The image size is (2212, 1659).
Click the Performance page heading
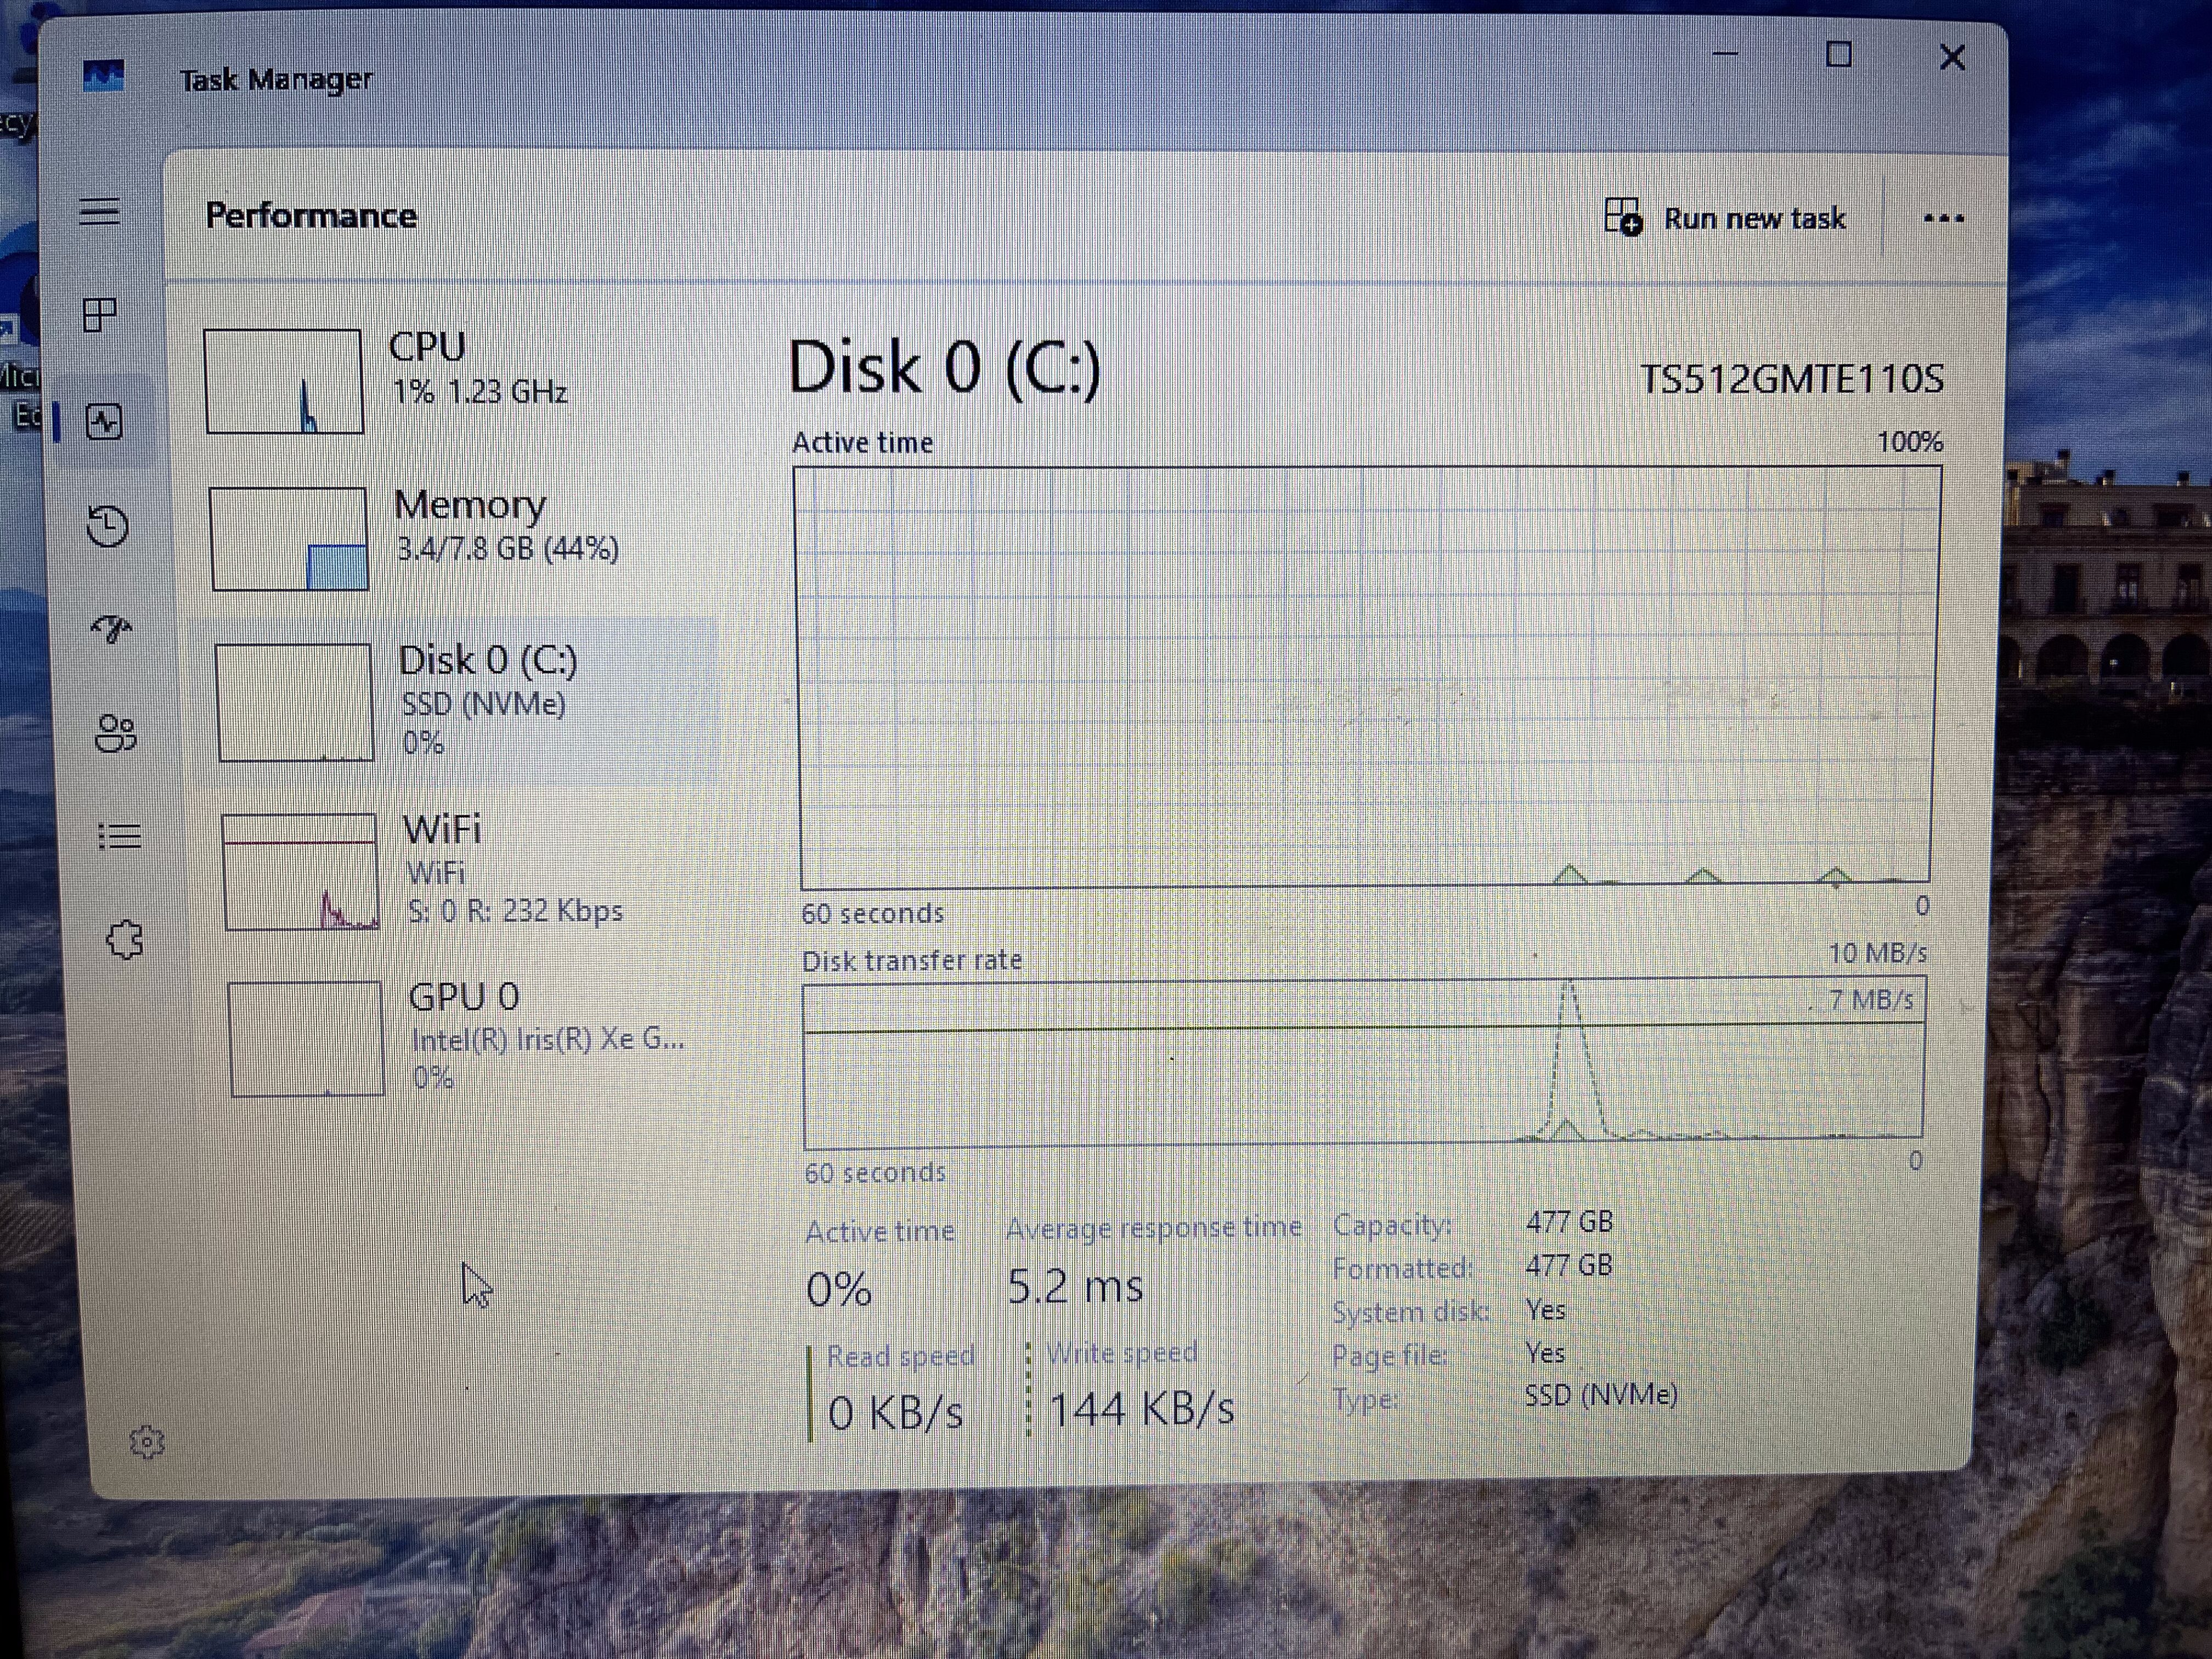click(x=311, y=216)
